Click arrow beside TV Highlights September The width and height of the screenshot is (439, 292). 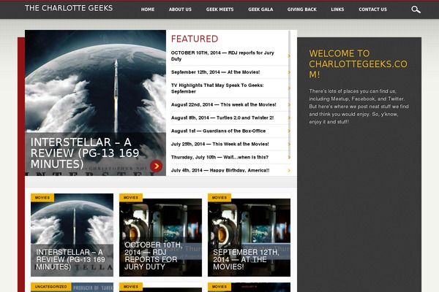point(289,88)
